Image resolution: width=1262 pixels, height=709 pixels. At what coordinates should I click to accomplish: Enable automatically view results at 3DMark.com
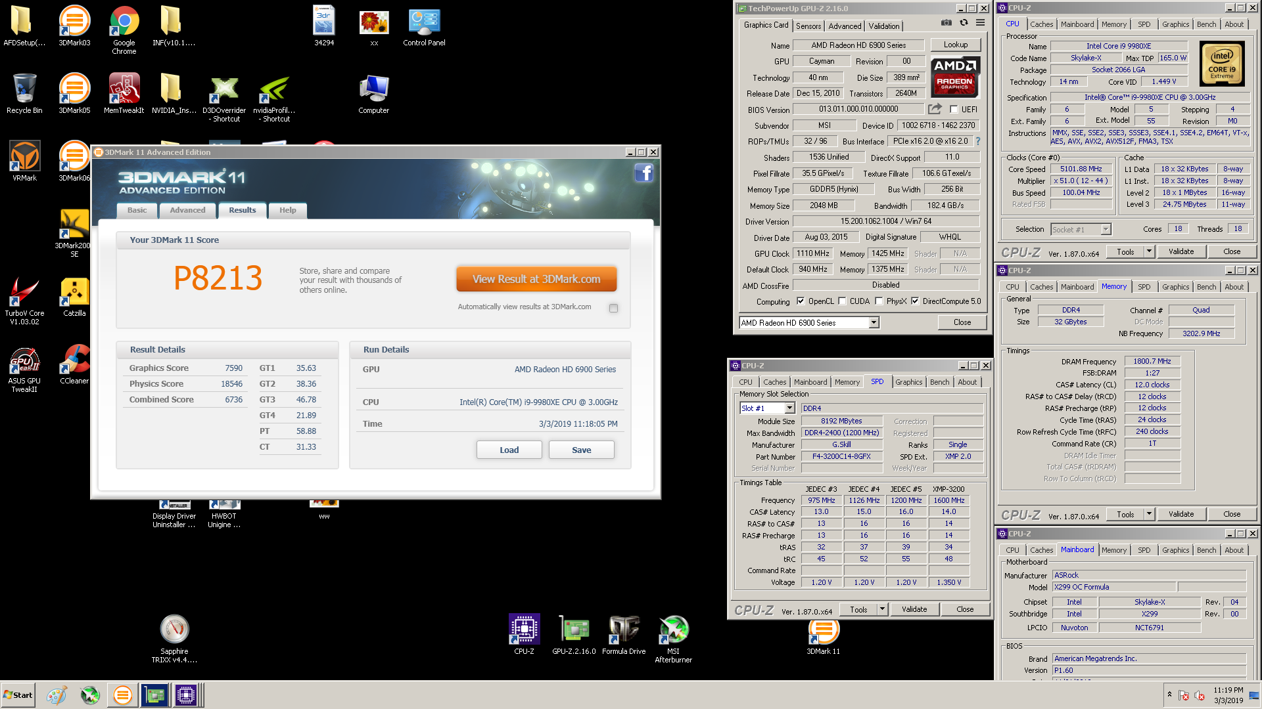(613, 308)
